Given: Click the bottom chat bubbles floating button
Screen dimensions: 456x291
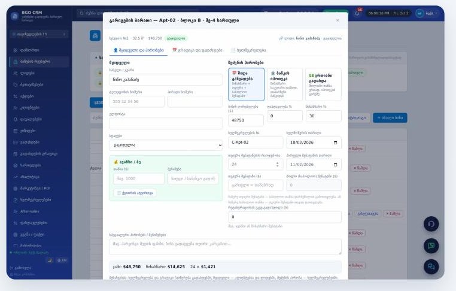Looking at the screenshot, I should point(431,266).
